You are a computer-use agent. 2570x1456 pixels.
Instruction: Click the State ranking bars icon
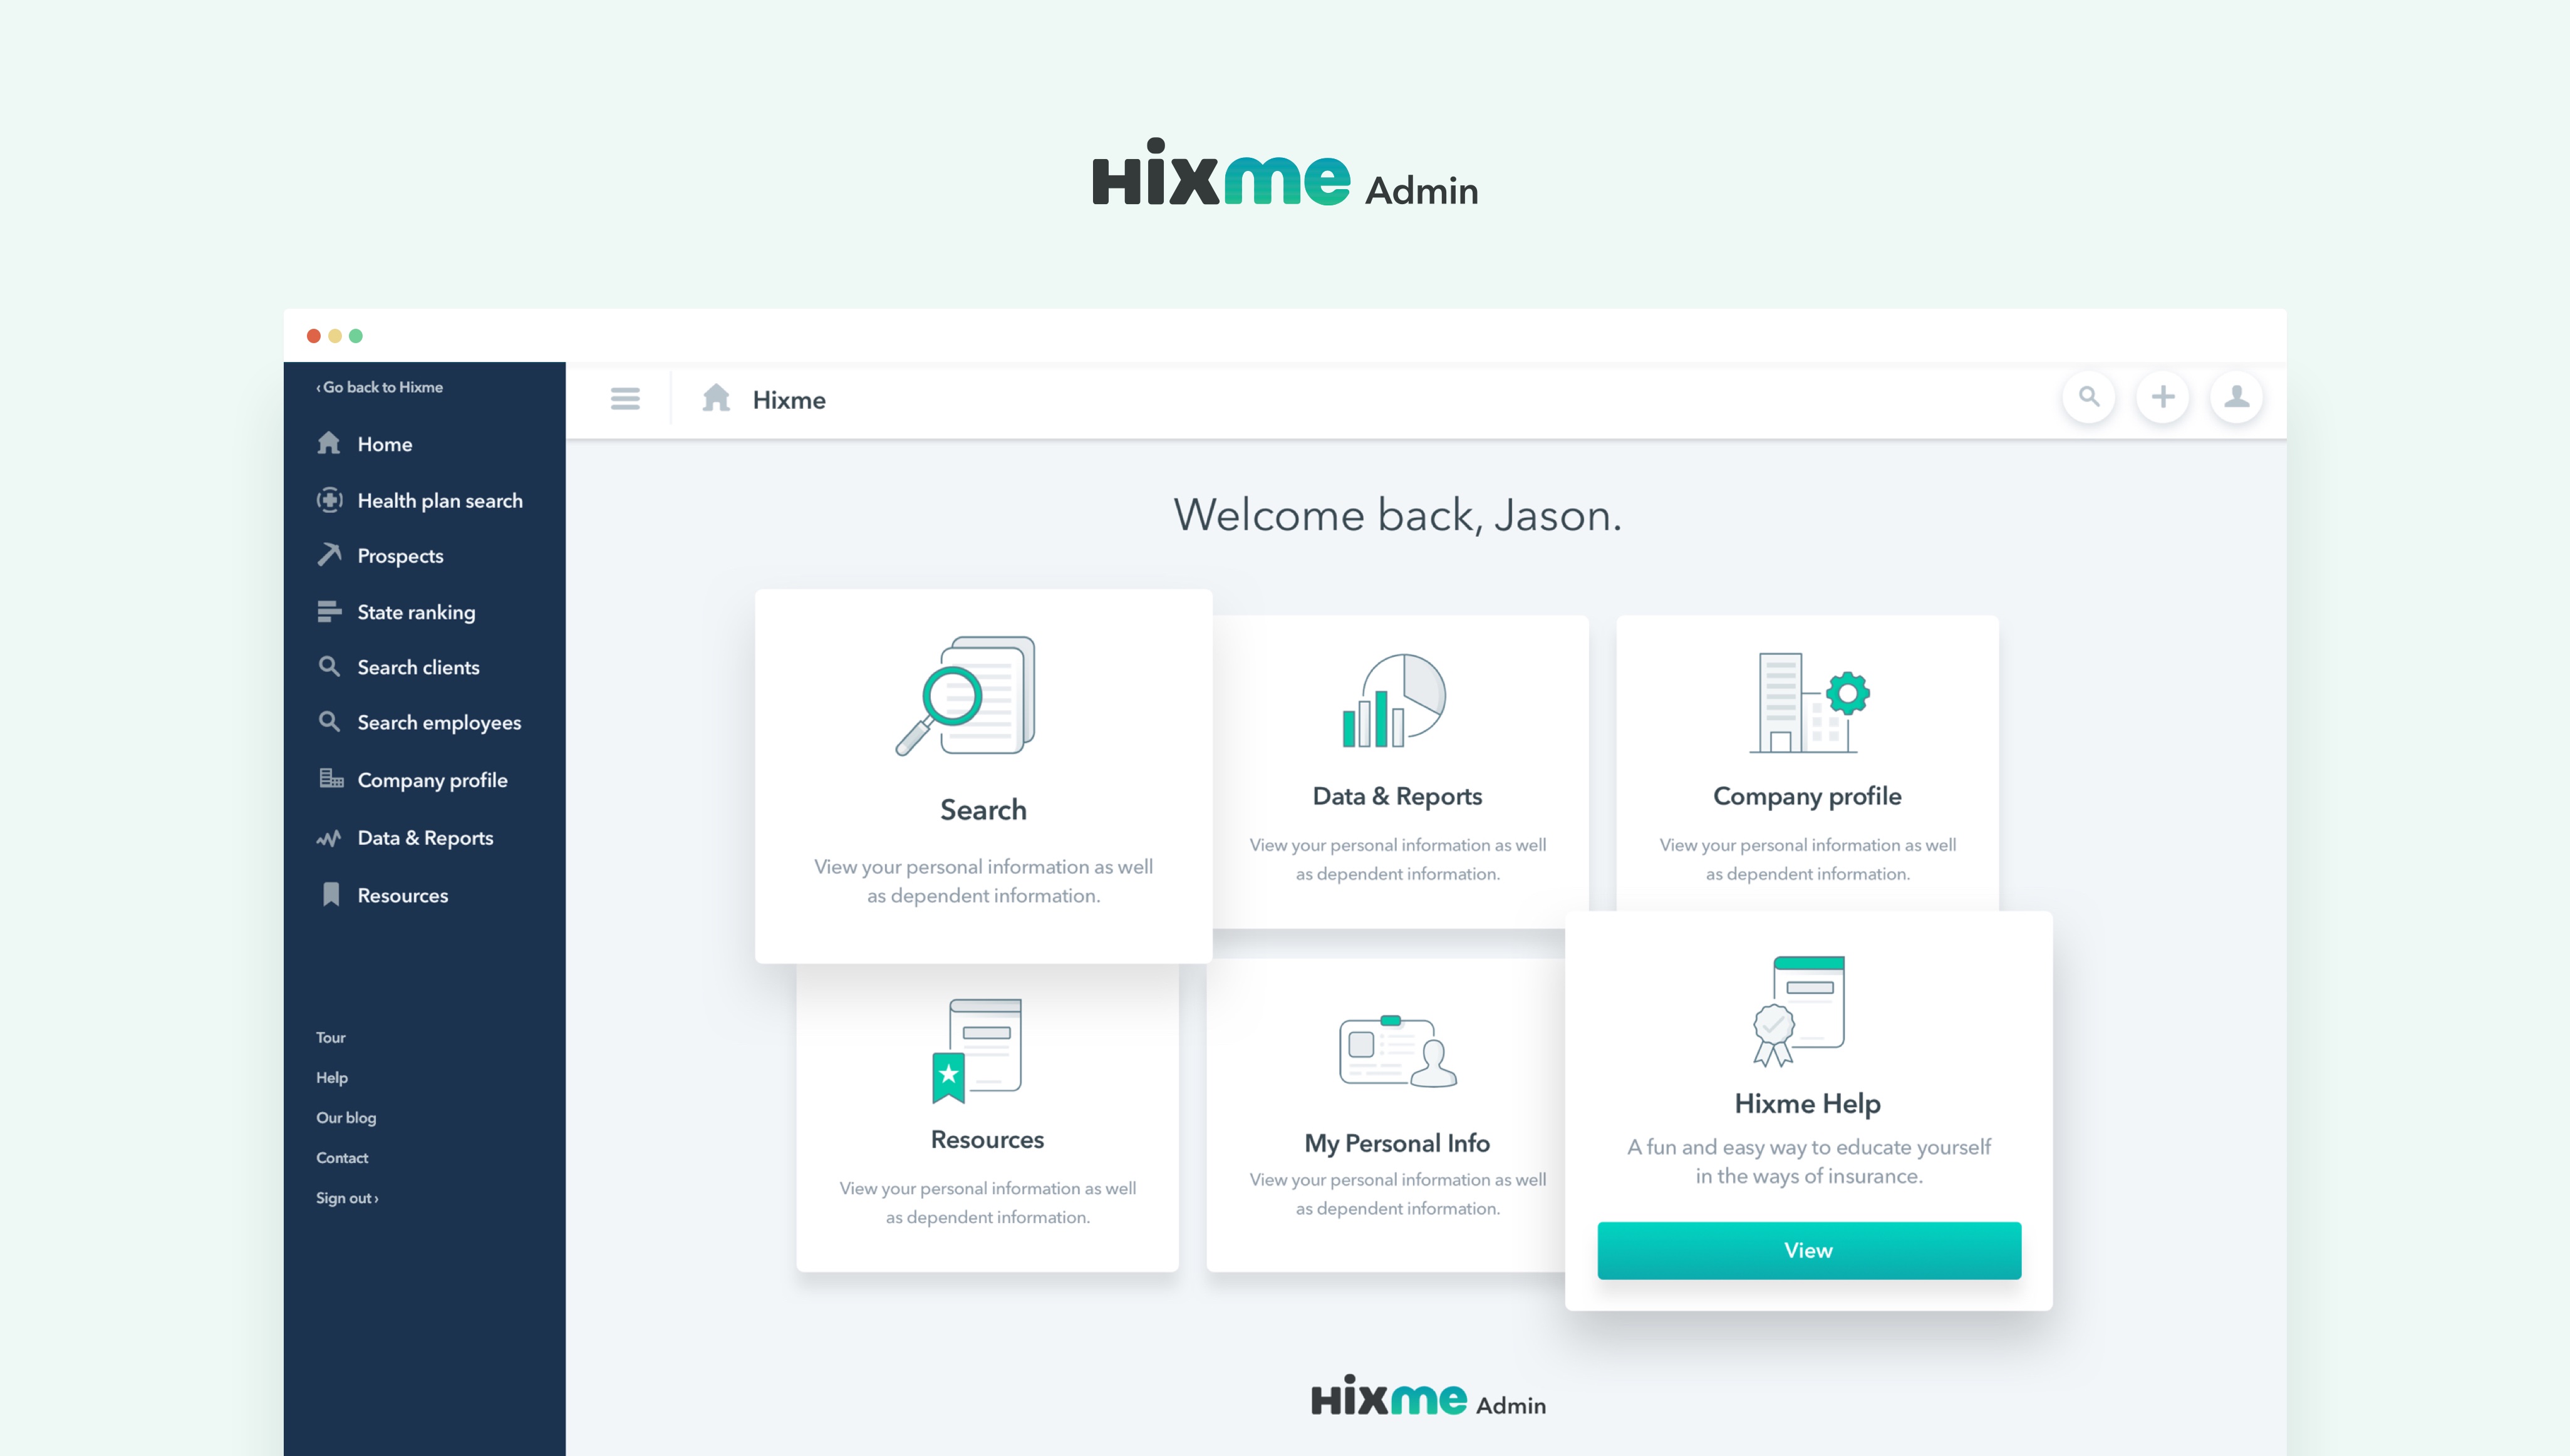(329, 611)
